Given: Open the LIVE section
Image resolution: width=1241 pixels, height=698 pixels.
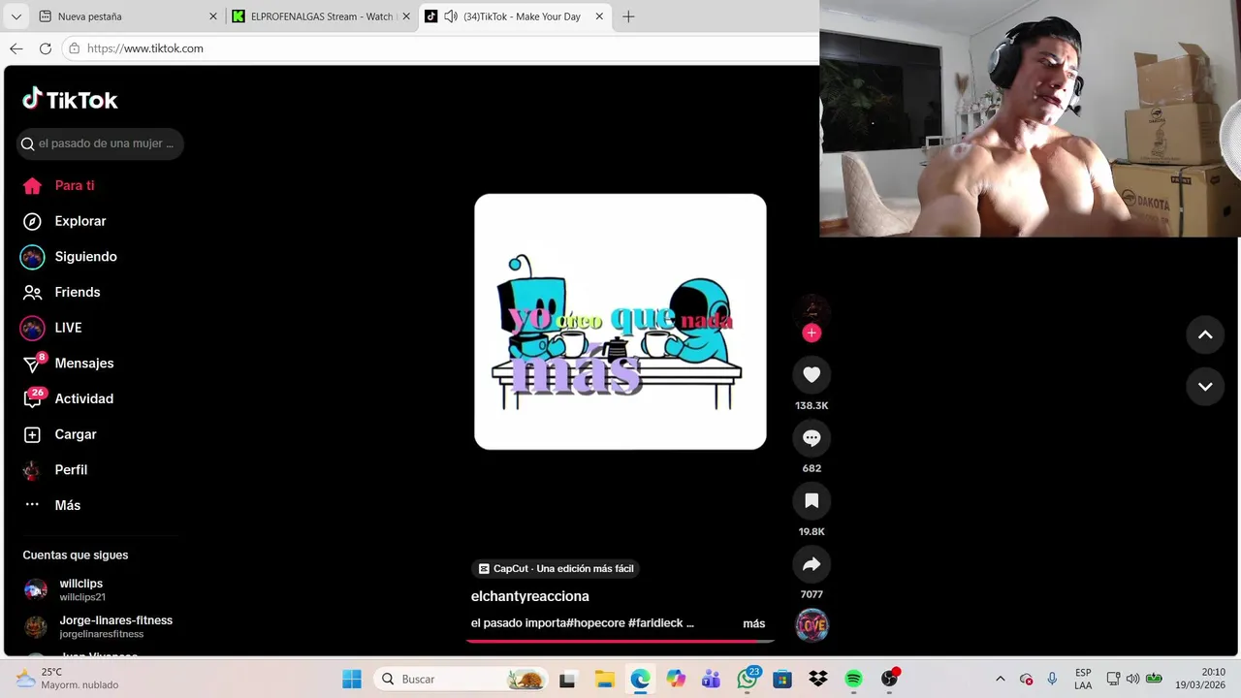Looking at the screenshot, I should click(x=51, y=328).
